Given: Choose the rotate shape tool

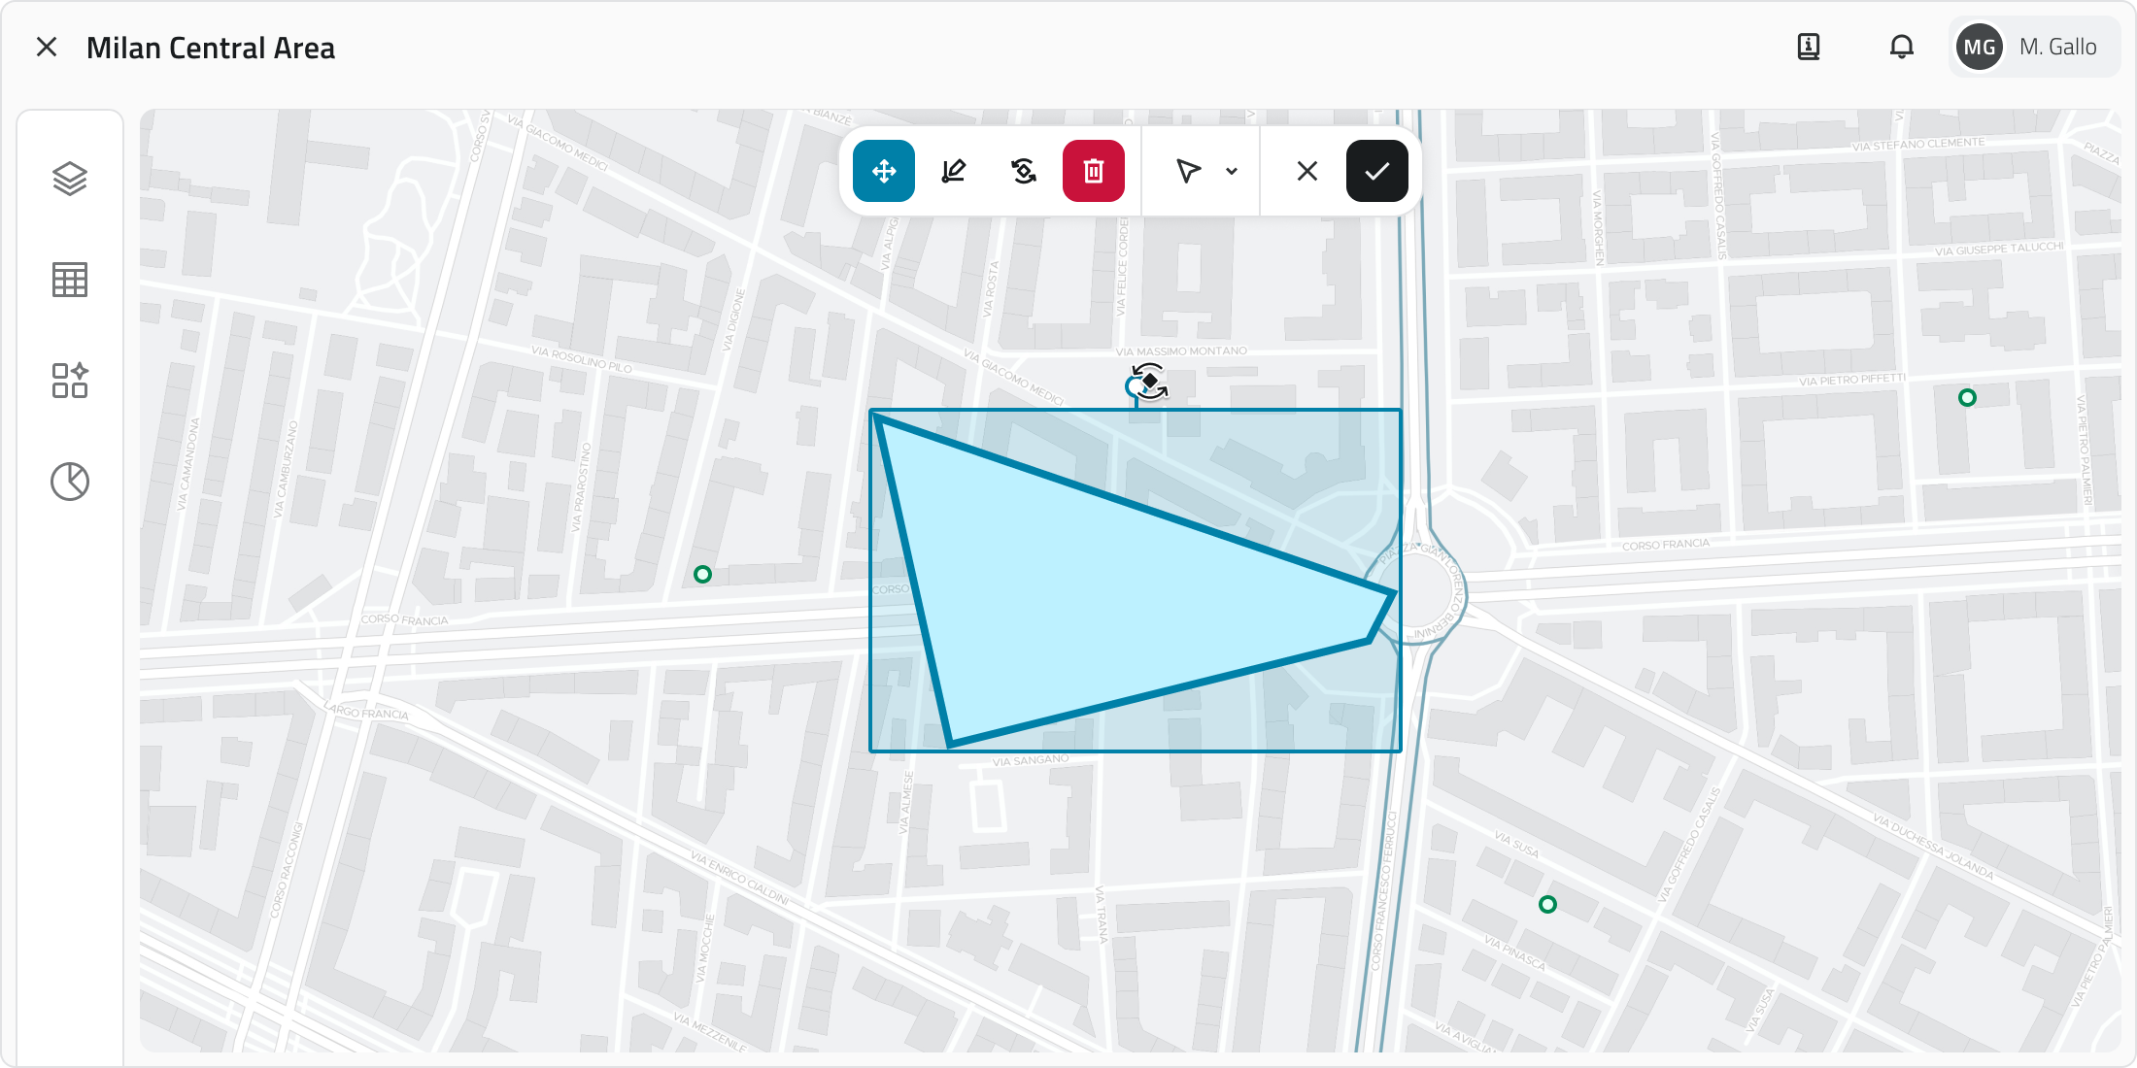Looking at the screenshot, I should pos(1024,172).
